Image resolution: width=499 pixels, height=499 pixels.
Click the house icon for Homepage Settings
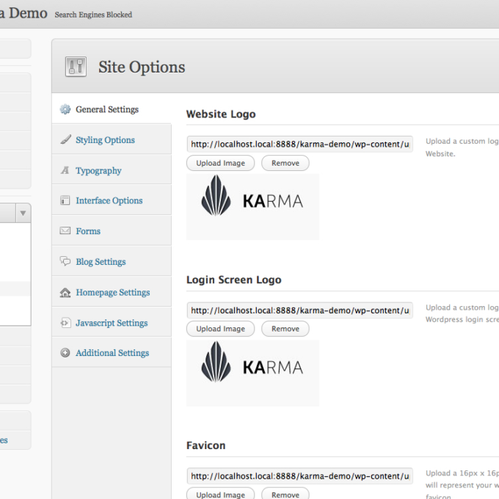tap(65, 293)
